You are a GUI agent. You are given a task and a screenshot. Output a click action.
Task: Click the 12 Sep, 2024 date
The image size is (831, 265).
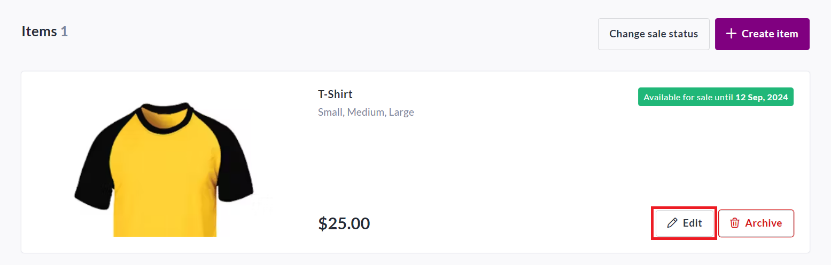coord(762,98)
